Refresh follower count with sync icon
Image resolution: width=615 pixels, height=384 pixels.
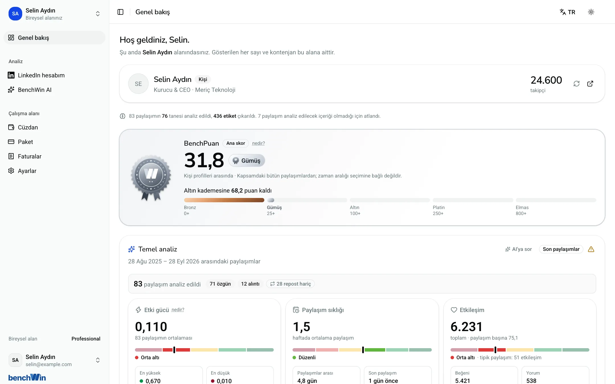point(577,84)
